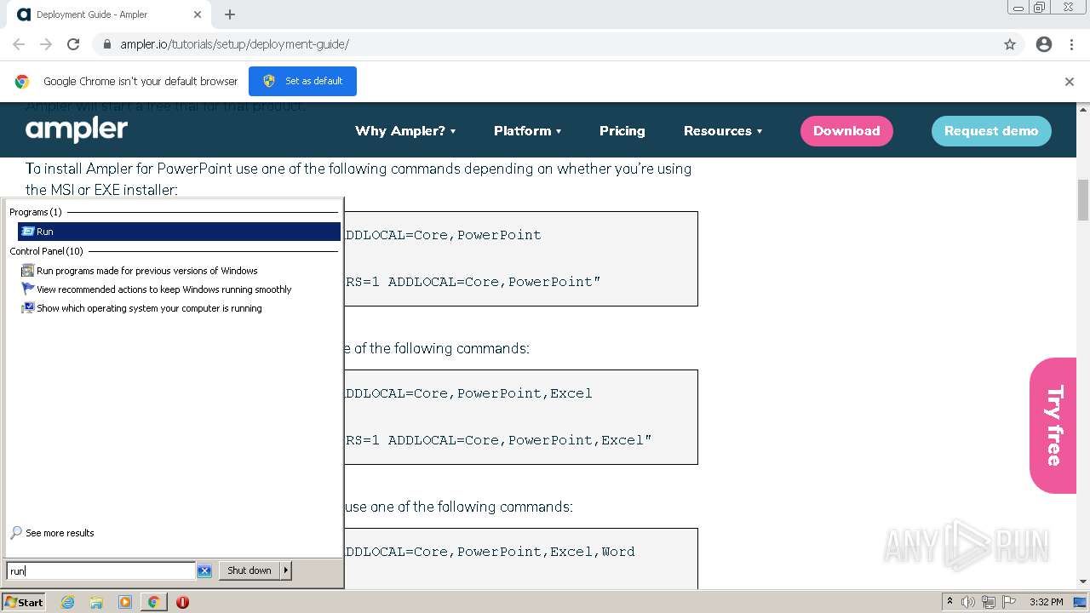Click the Control Panel (10) category header
Screen dimensions: 1090x613
(47, 251)
